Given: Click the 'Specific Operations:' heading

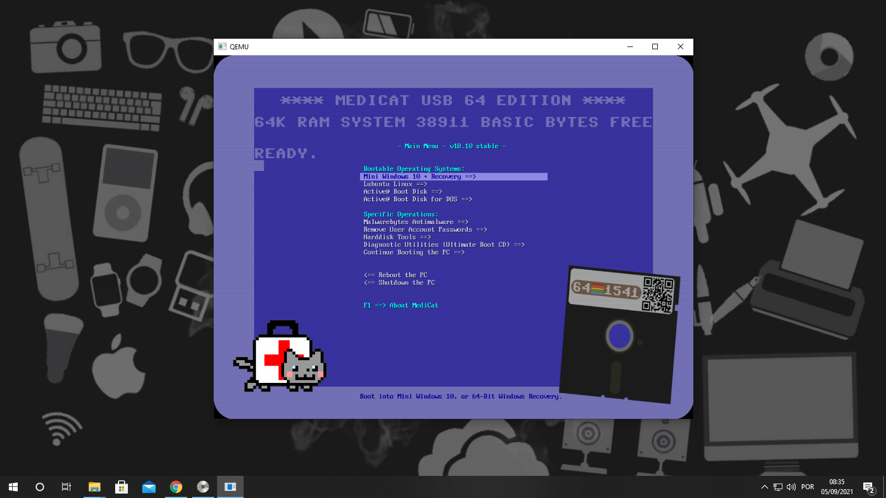Looking at the screenshot, I should (x=400, y=214).
